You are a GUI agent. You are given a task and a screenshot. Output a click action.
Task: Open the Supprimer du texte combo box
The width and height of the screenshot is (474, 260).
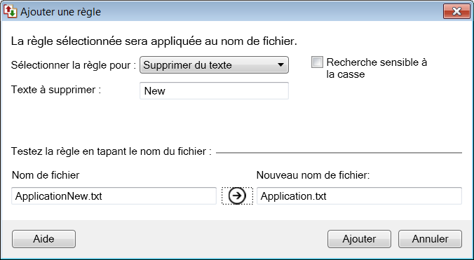pos(214,65)
